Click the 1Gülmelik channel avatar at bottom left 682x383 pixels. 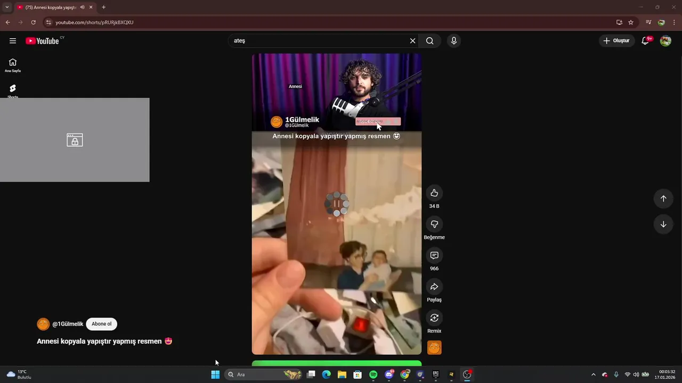(x=43, y=324)
